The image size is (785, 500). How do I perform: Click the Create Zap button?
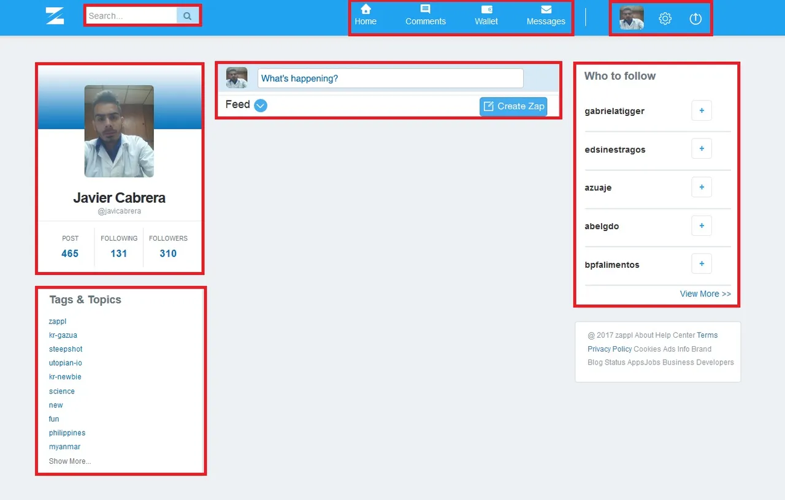pyautogui.click(x=513, y=106)
